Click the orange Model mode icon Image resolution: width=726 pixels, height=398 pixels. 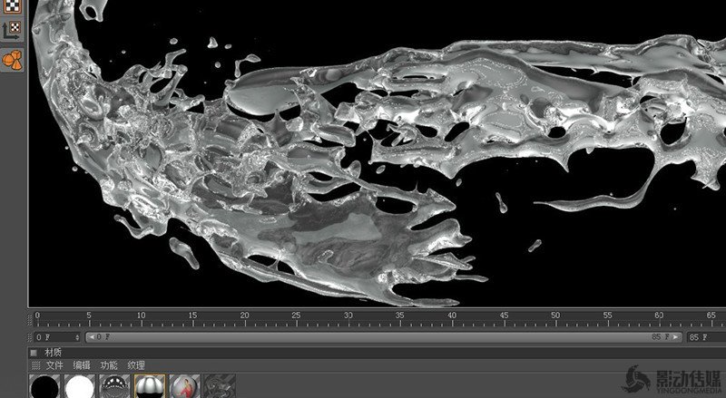13,60
